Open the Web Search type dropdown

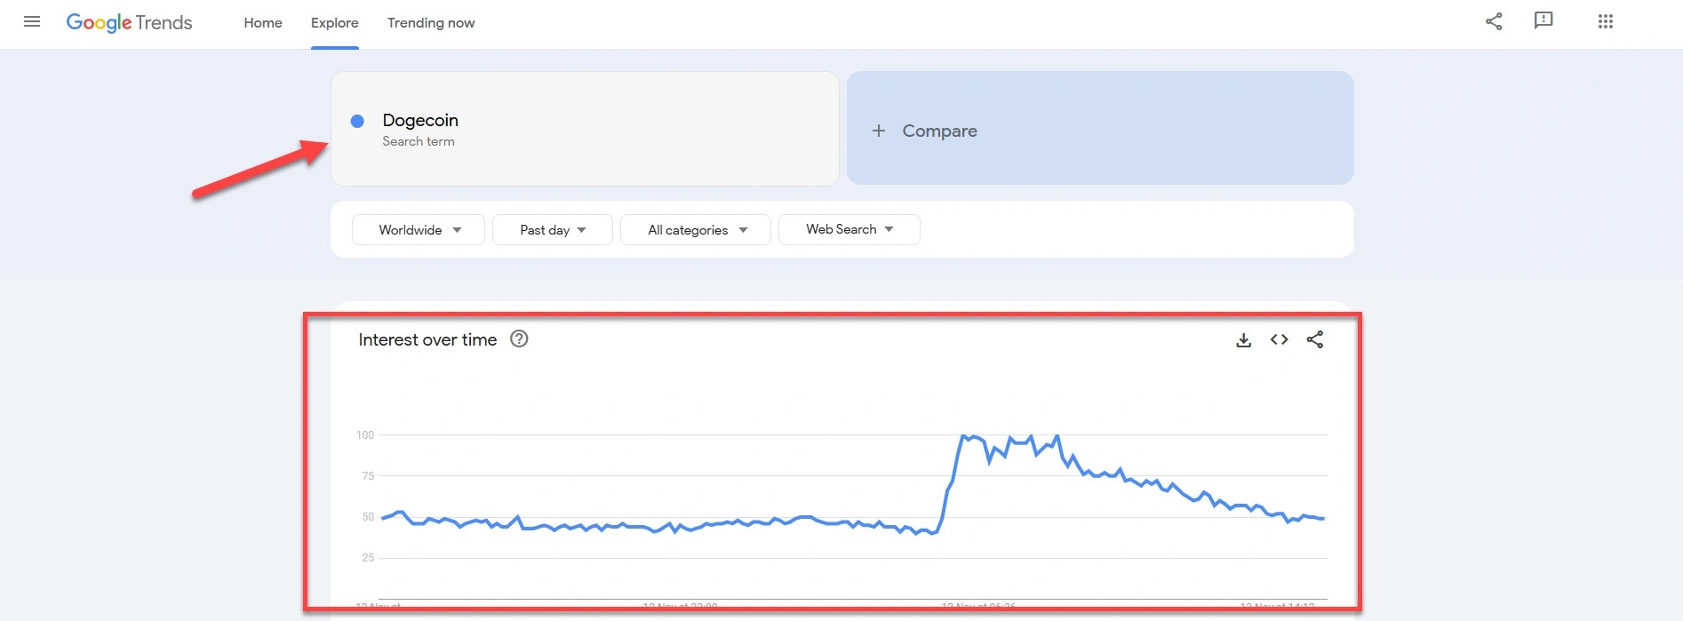849,229
